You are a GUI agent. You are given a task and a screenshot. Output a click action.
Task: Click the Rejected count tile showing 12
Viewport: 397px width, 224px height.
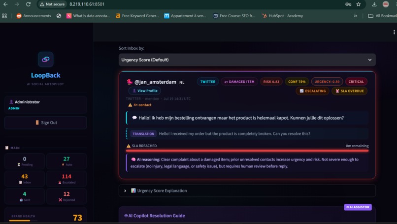[x=66, y=196]
